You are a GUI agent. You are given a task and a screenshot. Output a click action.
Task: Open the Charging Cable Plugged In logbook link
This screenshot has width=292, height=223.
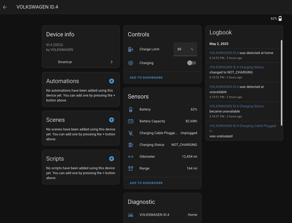[243, 128]
